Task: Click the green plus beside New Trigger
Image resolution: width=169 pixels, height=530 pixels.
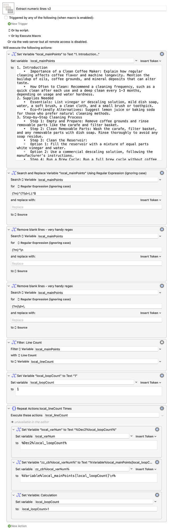Action: 9,24
